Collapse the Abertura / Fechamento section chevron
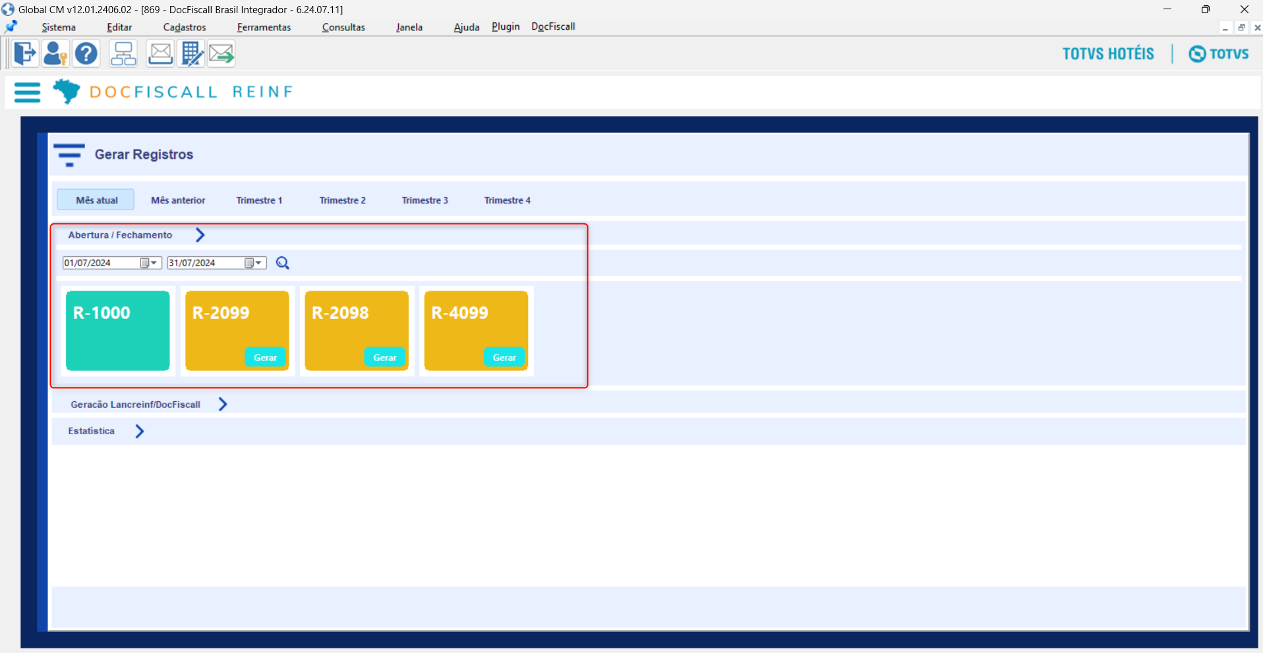This screenshot has width=1263, height=653. [200, 235]
